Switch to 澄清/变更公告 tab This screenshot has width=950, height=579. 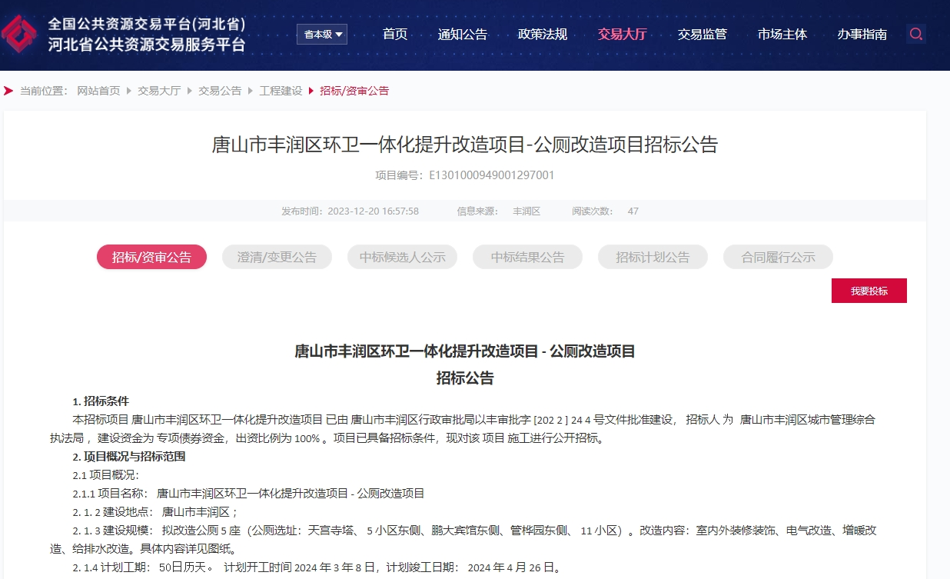point(277,258)
